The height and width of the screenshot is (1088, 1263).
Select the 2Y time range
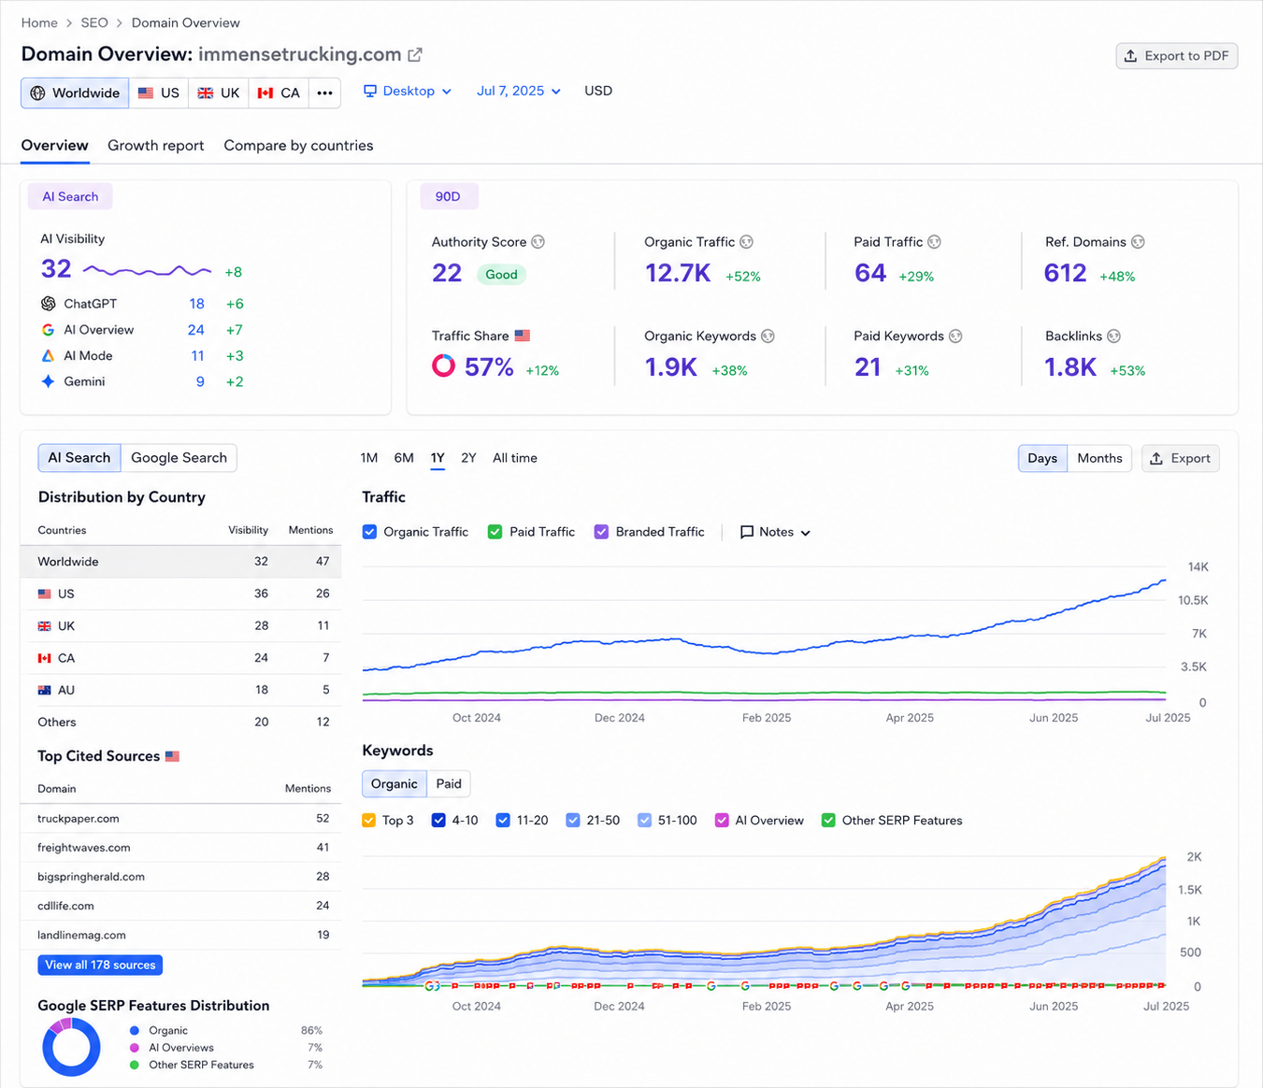468,458
